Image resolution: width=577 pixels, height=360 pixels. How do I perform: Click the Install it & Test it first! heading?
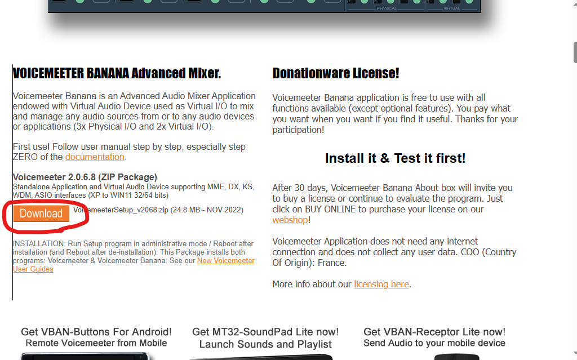point(395,158)
